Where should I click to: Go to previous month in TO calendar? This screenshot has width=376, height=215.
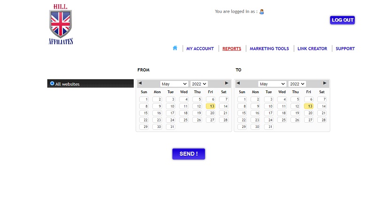click(x=238, y=83)
